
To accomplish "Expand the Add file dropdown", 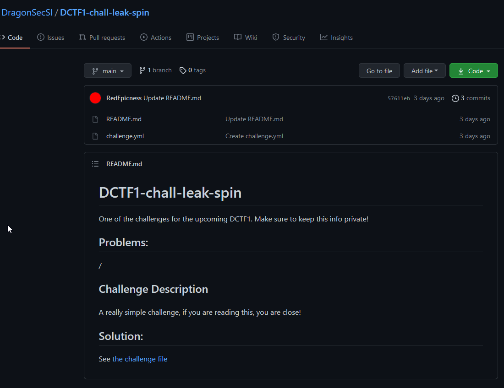I will coord(424,70).
